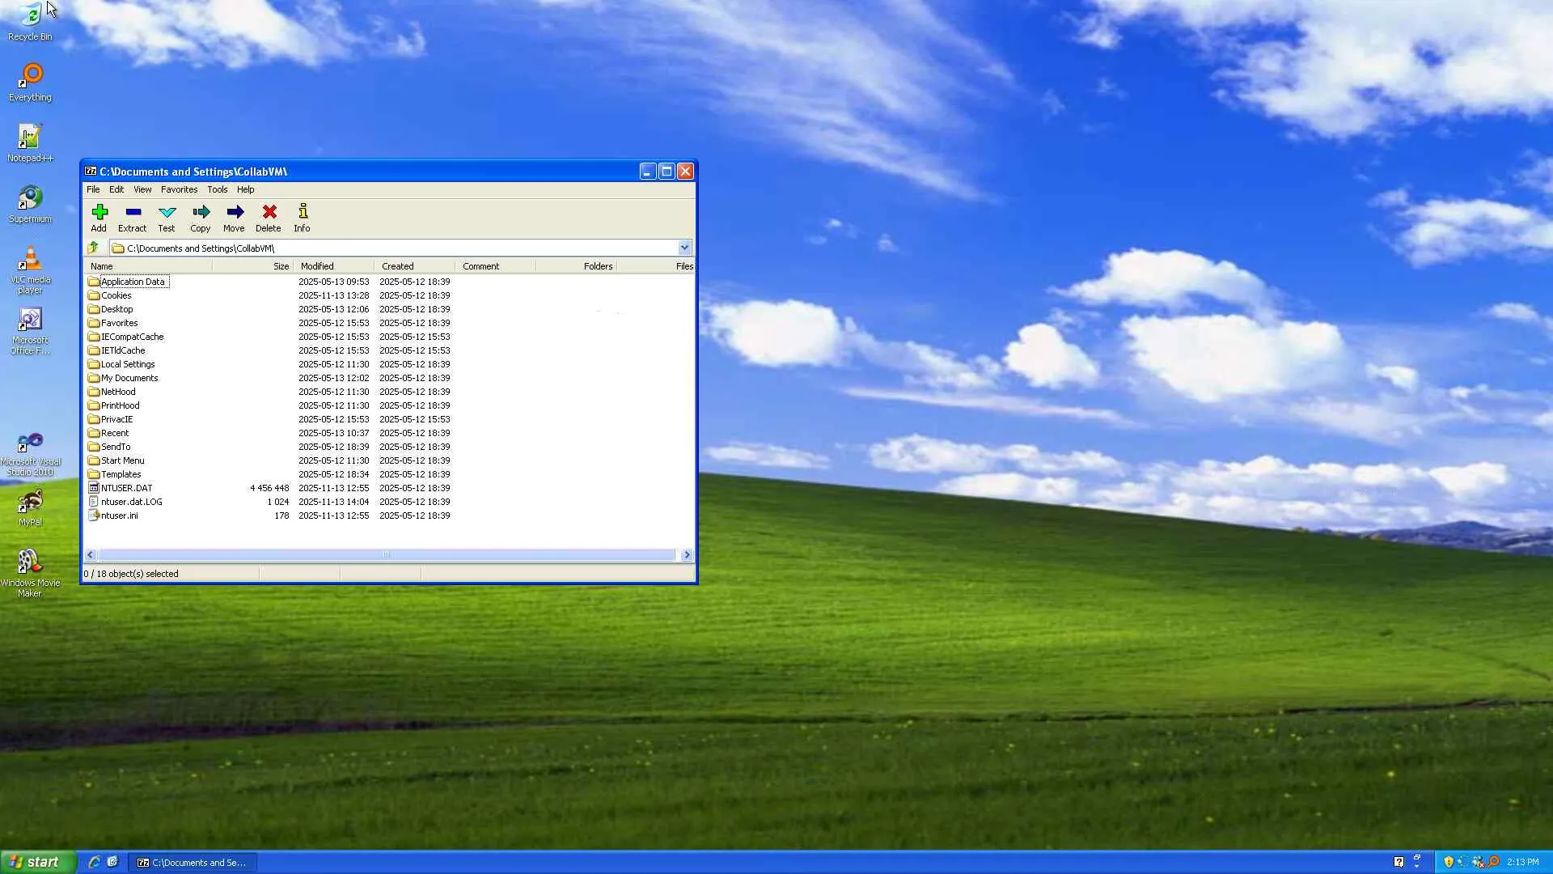Click the Add toolbar icon

point(99,217)
